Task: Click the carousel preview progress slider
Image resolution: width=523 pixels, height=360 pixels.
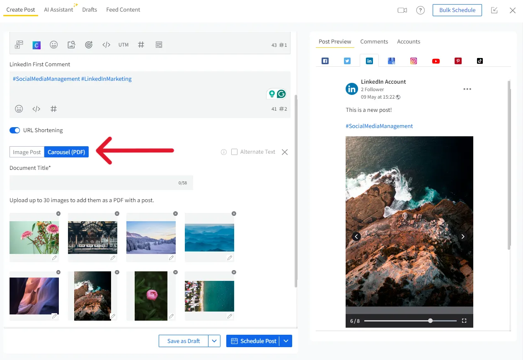Action: pos(410,321)
